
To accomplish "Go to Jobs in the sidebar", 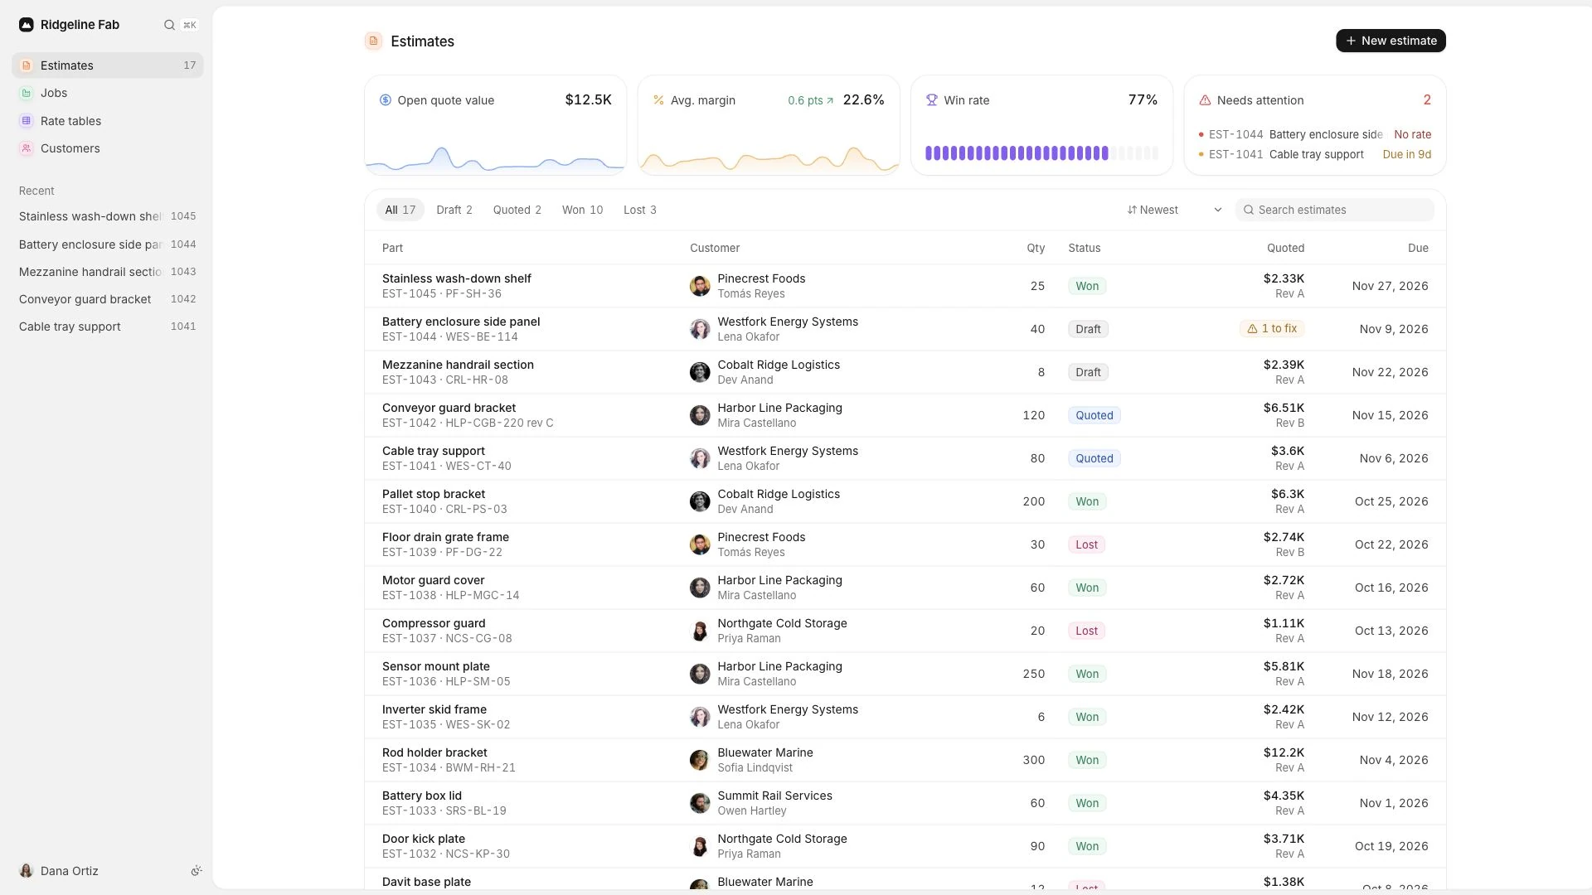I will [x=108, y=93].
